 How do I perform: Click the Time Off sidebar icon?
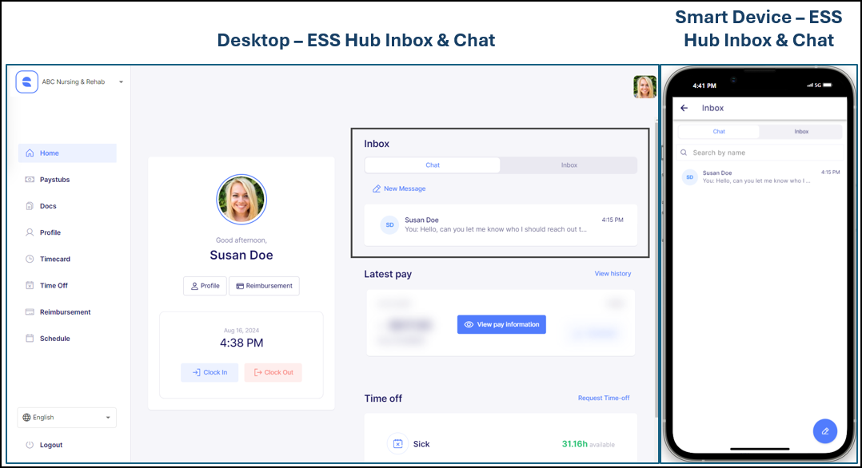coord(29,285)
